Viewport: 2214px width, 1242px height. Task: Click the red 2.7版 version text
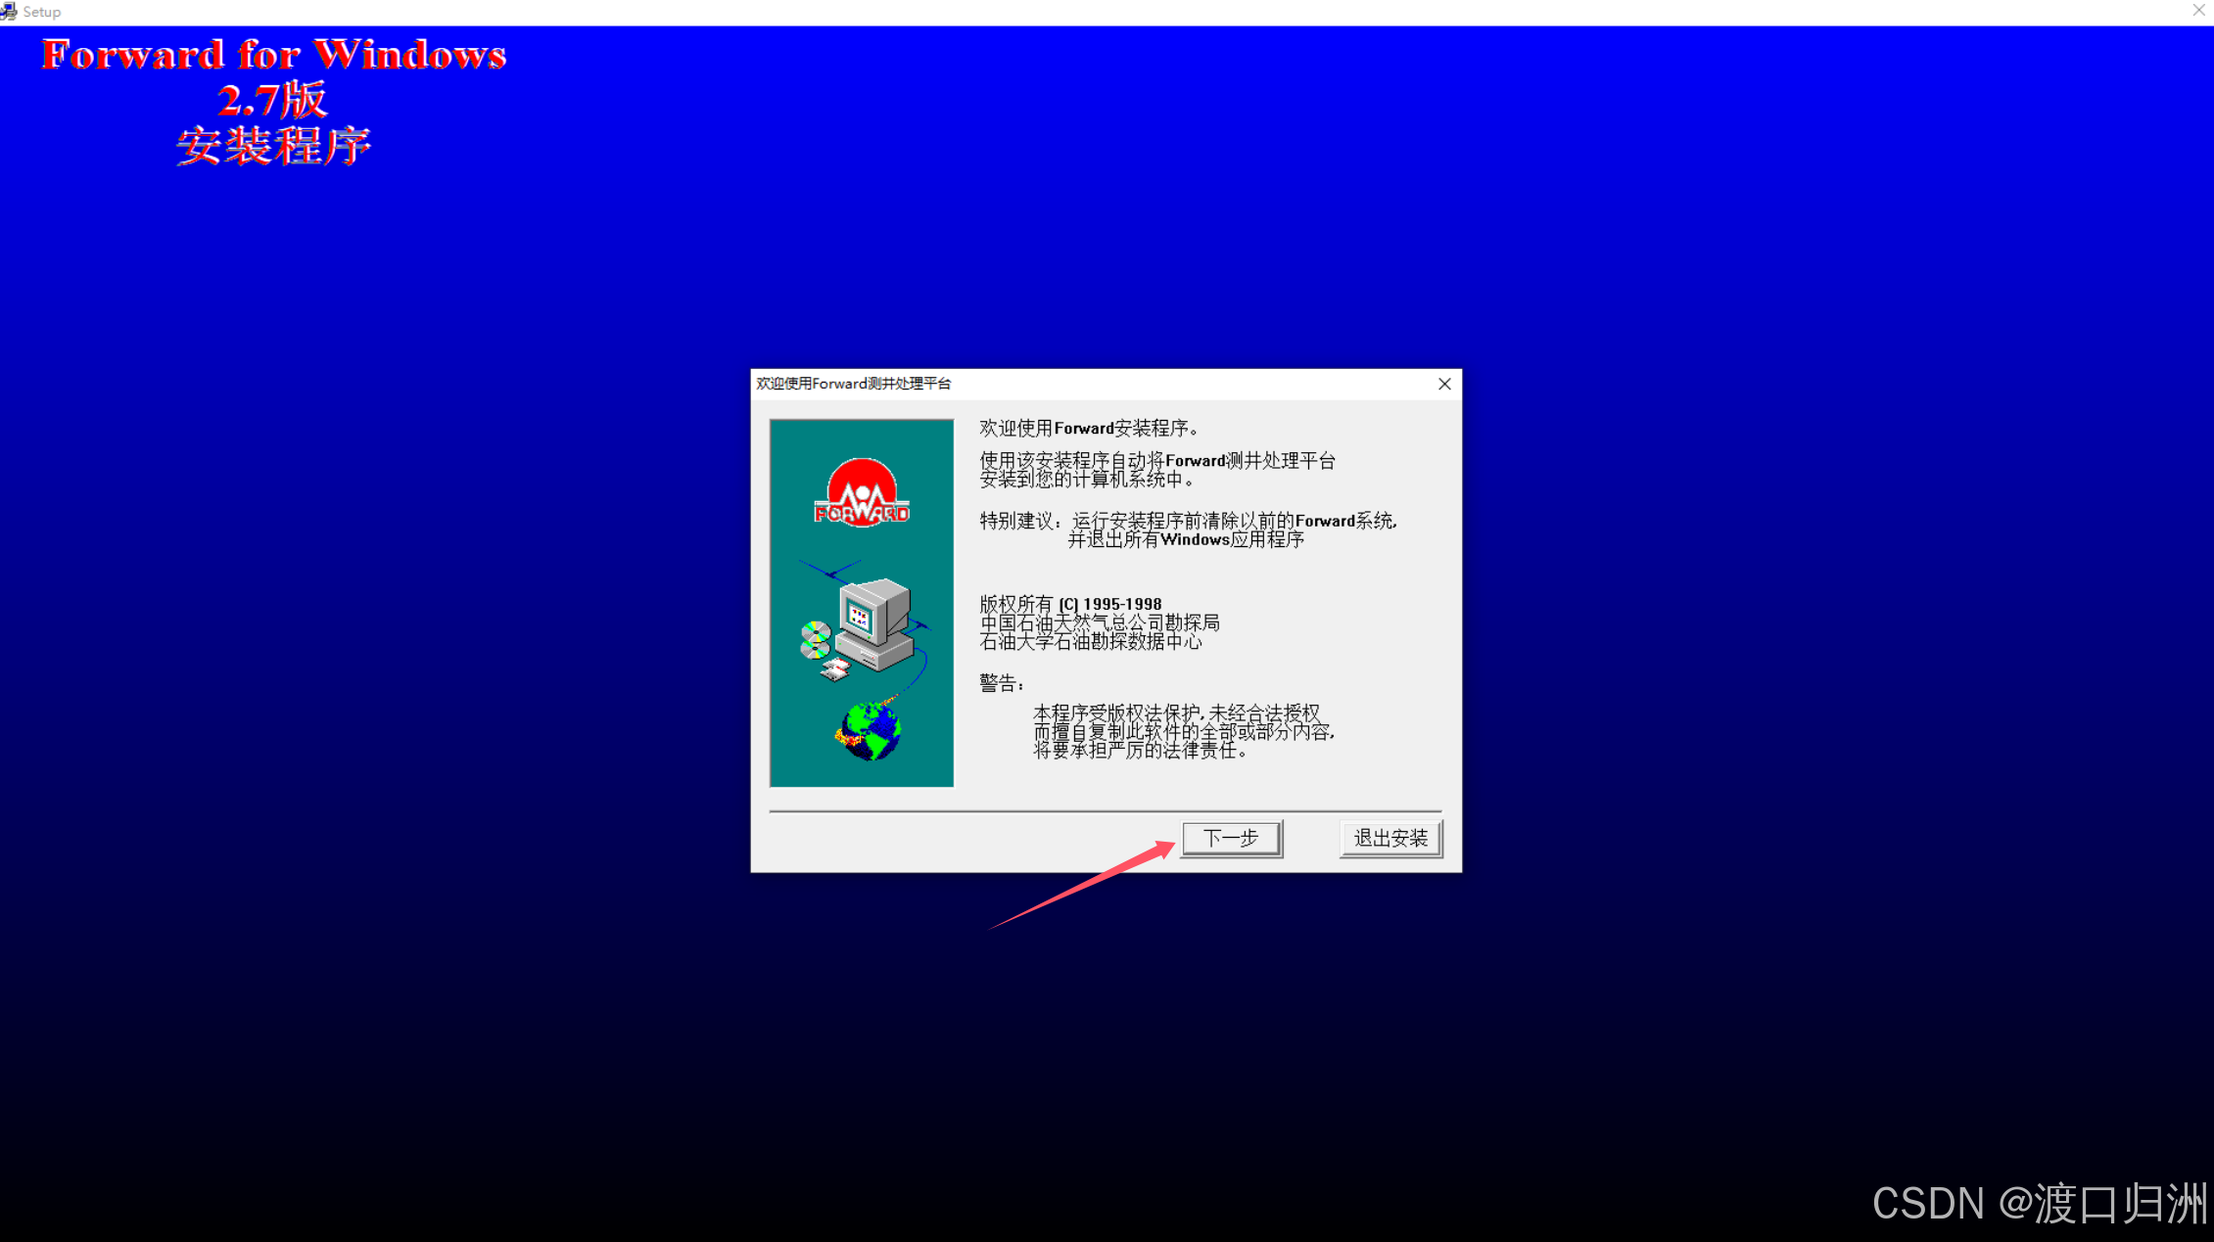272,100
